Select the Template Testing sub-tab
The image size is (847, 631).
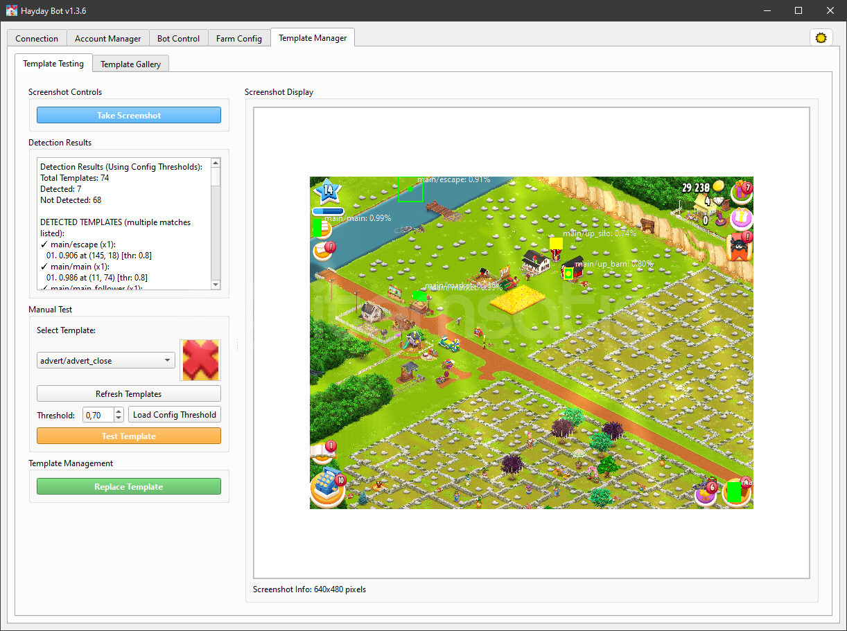pyautogui.click(x=53, y=63)
